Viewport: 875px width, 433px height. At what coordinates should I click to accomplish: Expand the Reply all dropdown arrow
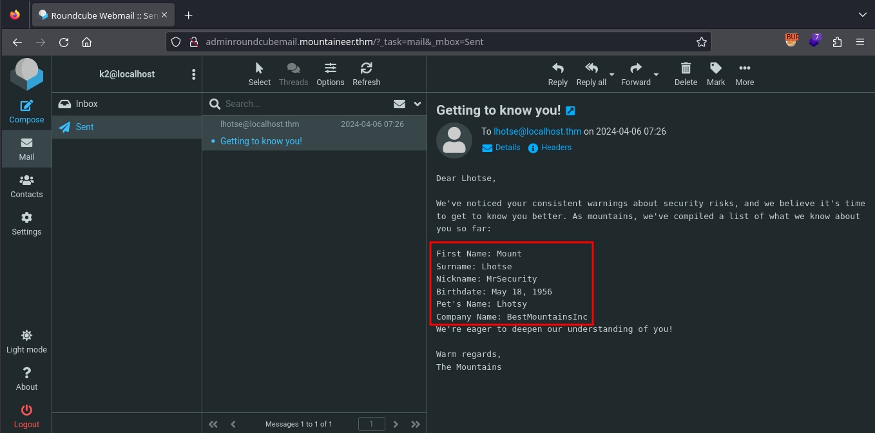(612, 75)
